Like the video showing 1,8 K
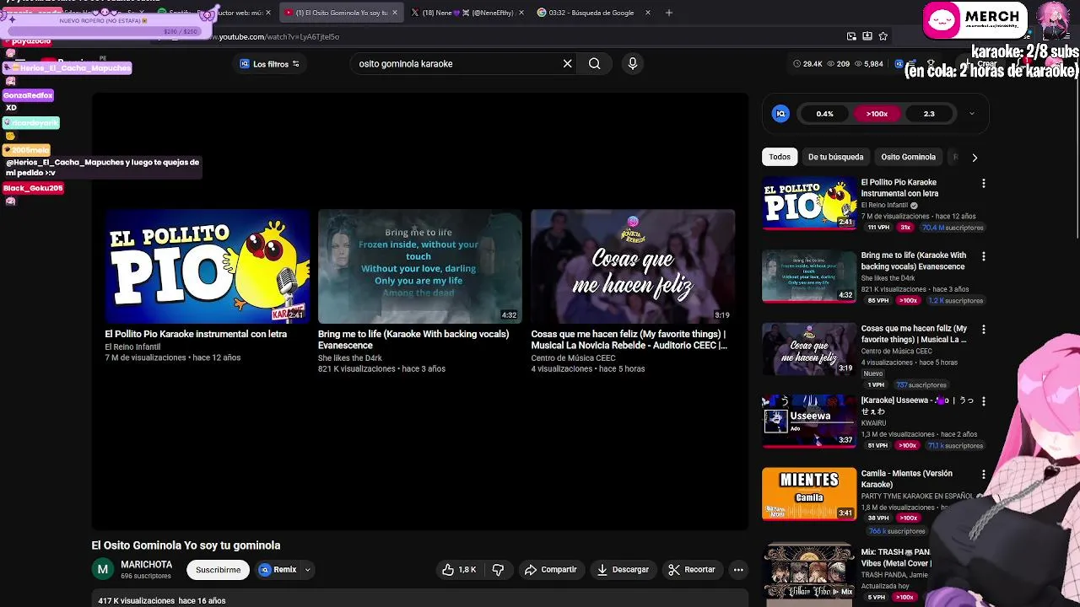Image resolution: width=1080 pixels, height=607 pixels. [459, 570]
